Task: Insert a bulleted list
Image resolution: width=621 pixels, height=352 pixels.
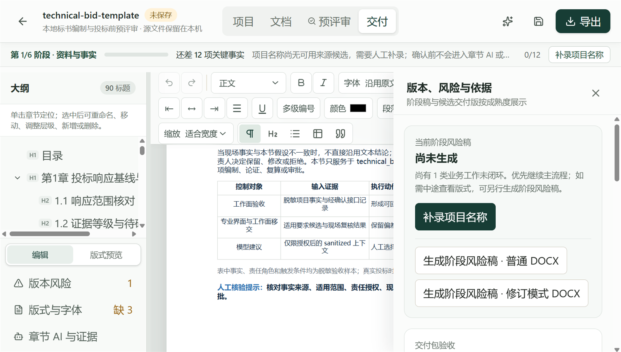Action: coord(295,134)
